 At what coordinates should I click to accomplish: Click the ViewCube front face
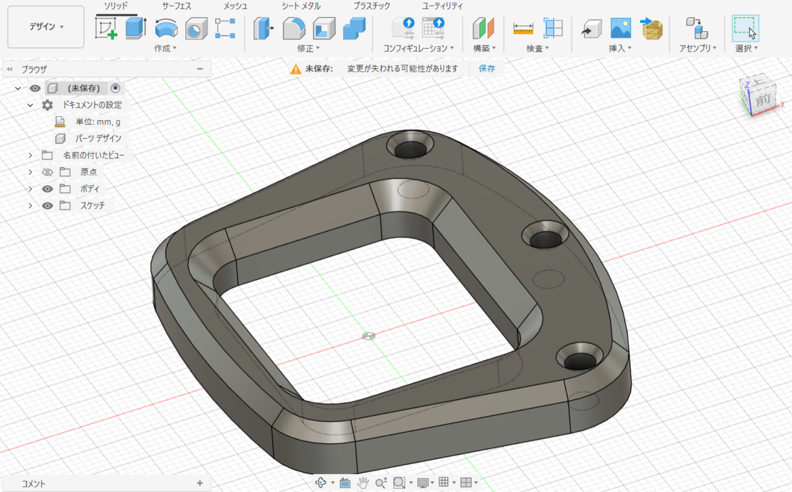point(763,100)
